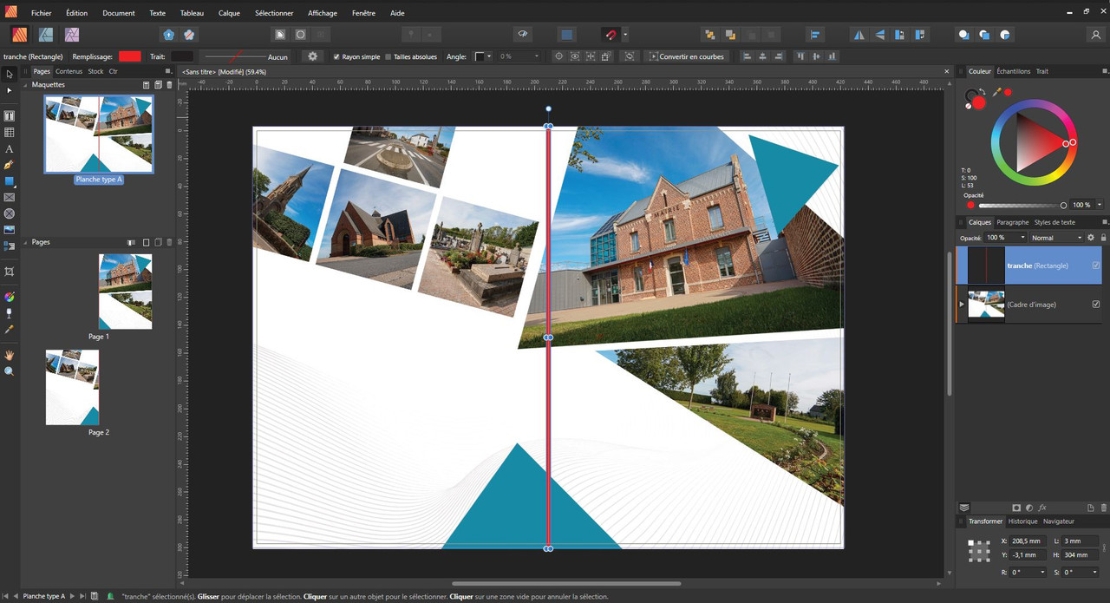Viewport: 1110px width, 603px height.
Task: Delete the selected layer with trash icon
Action: (1103, 508)
